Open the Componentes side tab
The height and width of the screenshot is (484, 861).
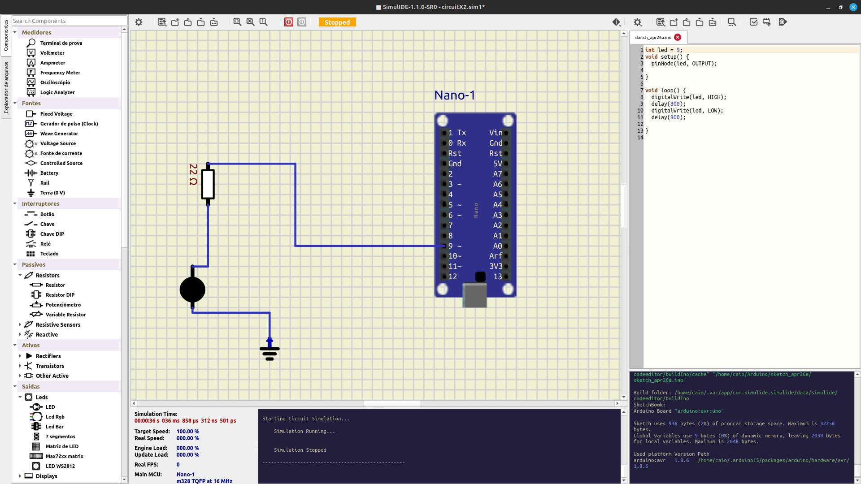pos(6,35)
